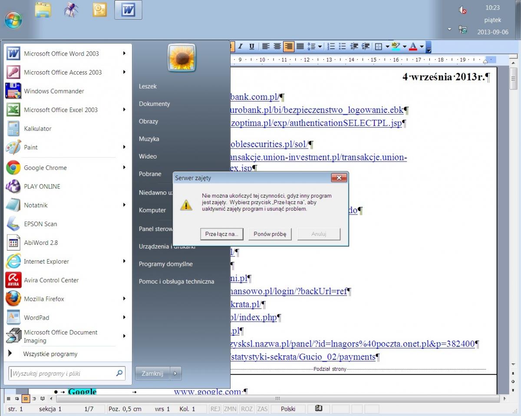521x416 pixels.
Task: Center the text in Word toolbar
Action: (277, 46)
